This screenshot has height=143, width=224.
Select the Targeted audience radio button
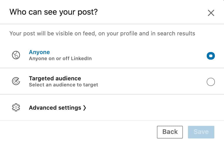click(211, 82)
